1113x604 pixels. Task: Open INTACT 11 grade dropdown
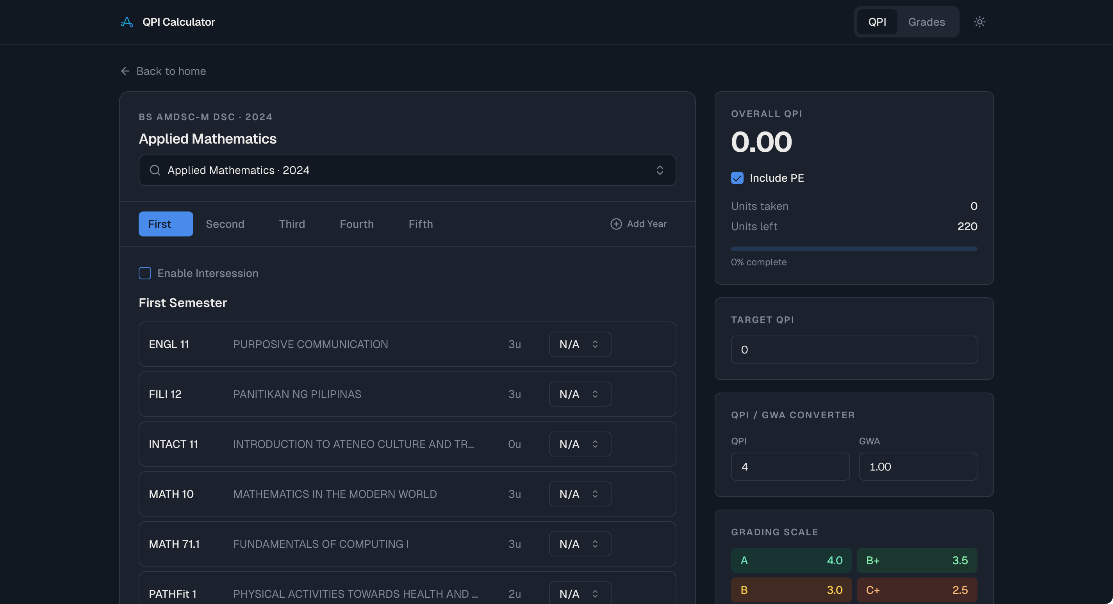580,444
